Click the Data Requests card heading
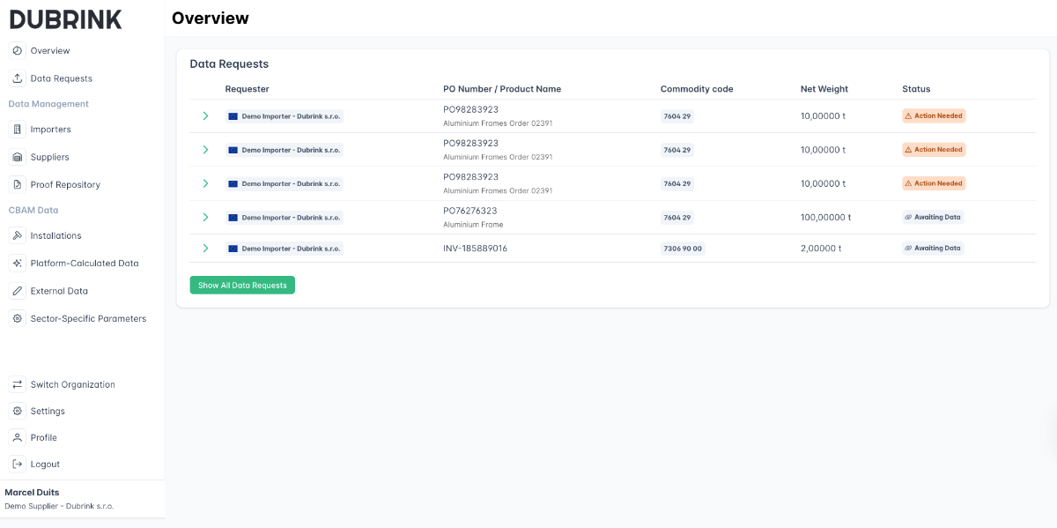1057x528 pixels. (x=229, y=63)
